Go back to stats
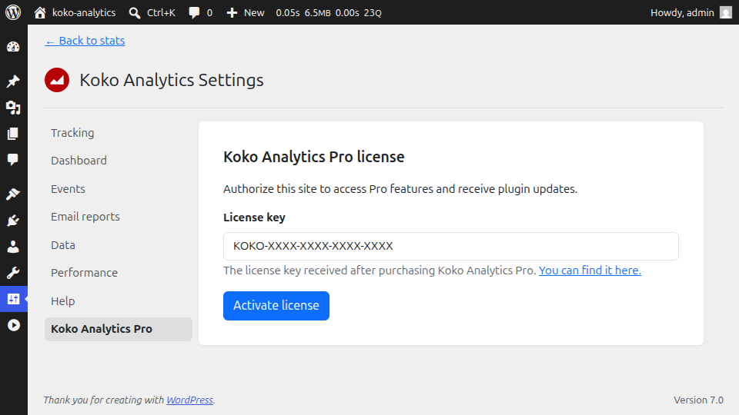Image resolution: width=739 pixels, height=415 pixels. (85, 41)
